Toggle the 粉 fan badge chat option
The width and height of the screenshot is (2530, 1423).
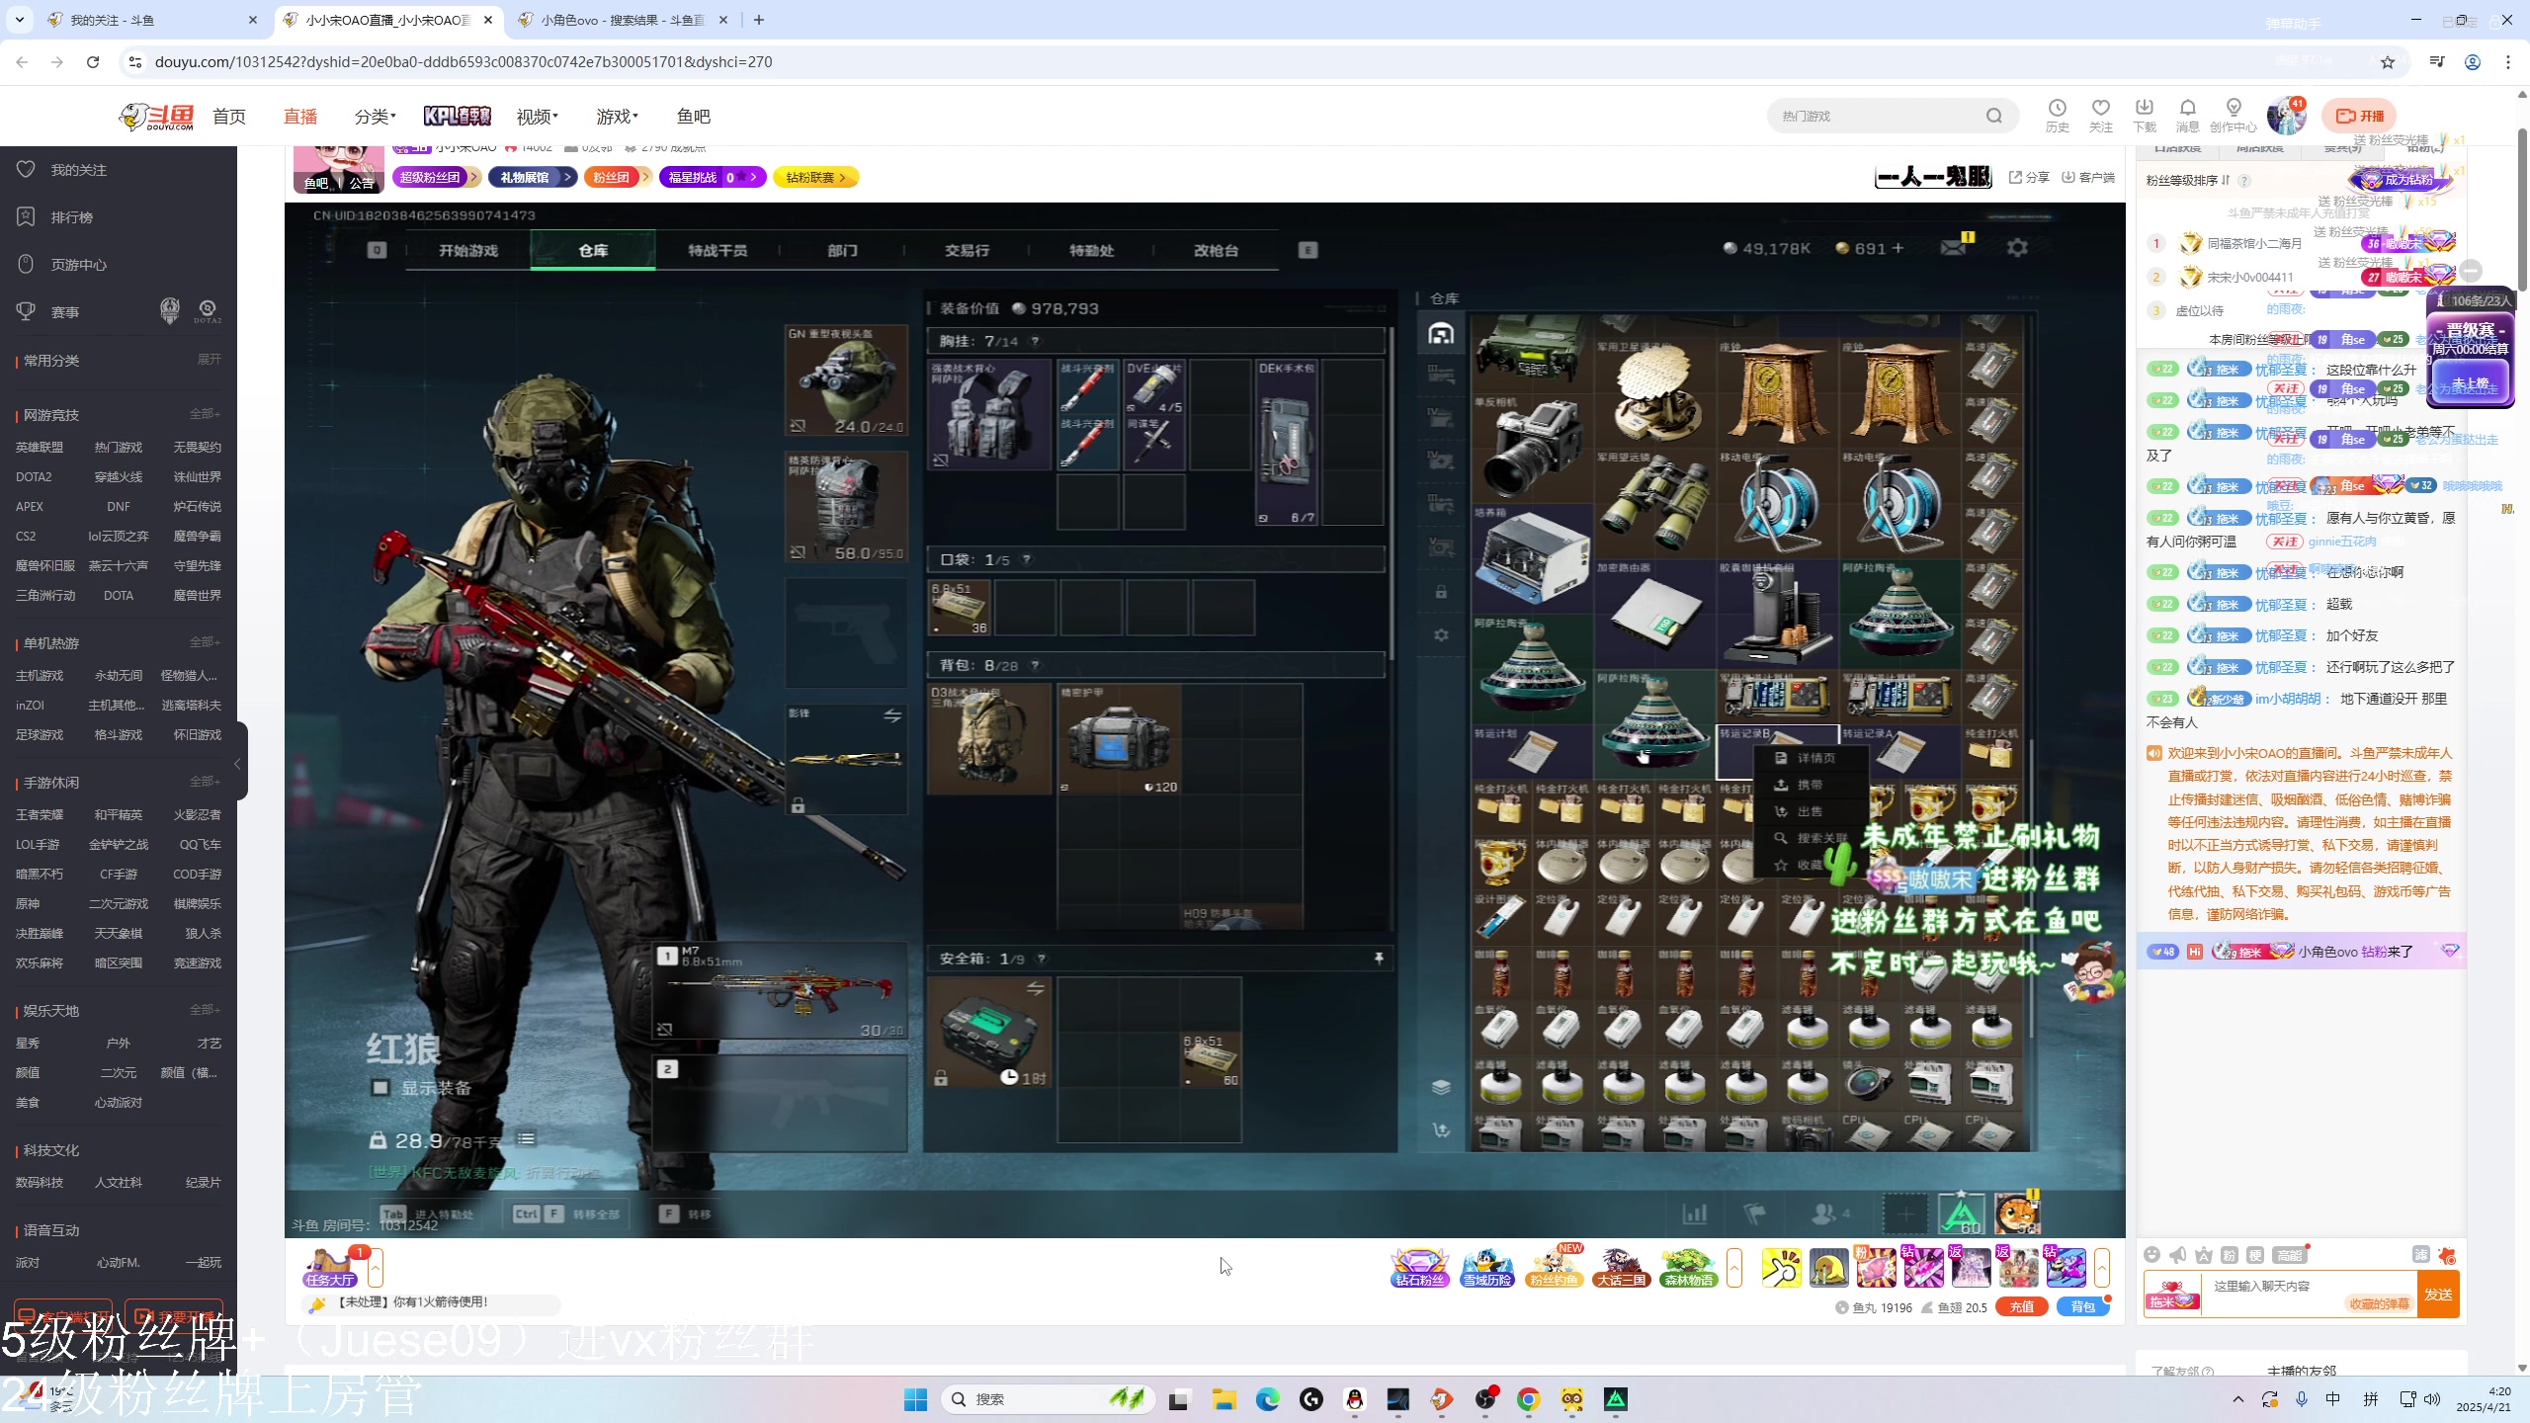pyautogui.click(x=2230, y=1255)
